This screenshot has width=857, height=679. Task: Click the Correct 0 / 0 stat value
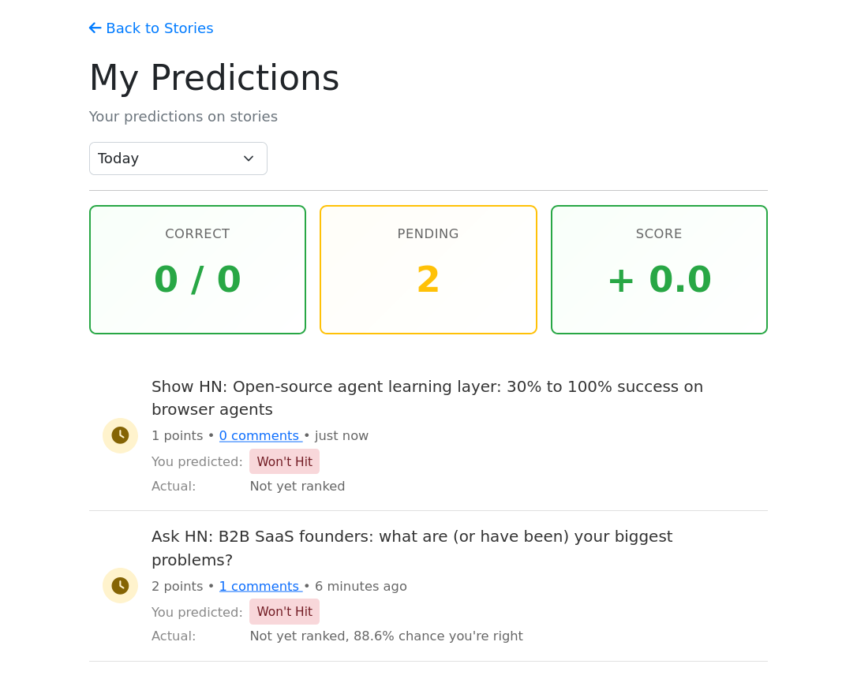tap(197, 280)
